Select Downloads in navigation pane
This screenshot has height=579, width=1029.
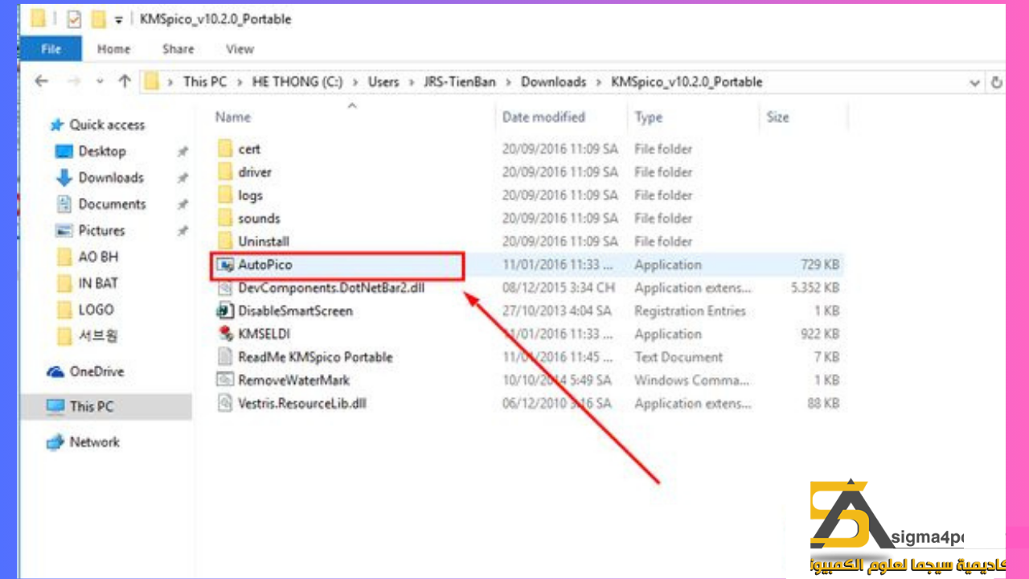(x=111, y=178)
